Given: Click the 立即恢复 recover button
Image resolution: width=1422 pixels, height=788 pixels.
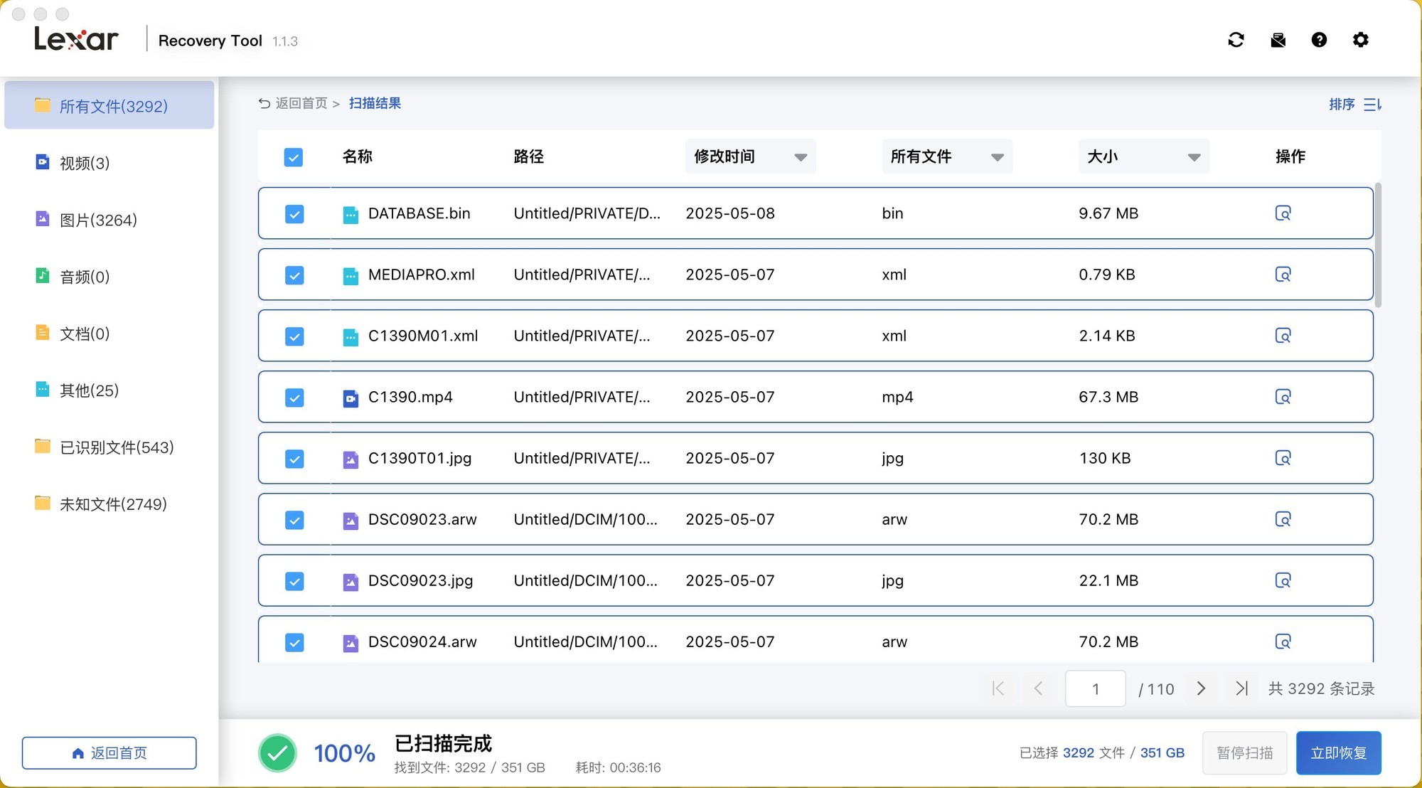Looking at the screenshot, I should point(1338,752).
